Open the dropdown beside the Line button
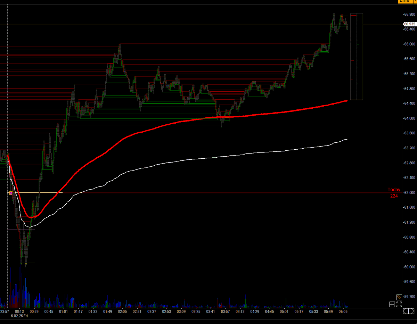417x324 pixels. [x=415, y=1]
